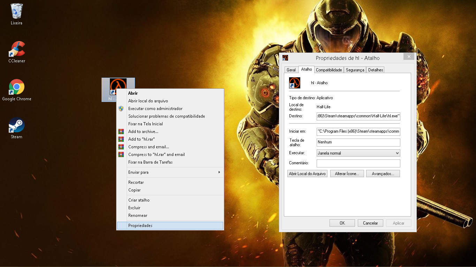Switch to the Atalho tab

pos(307,69)
